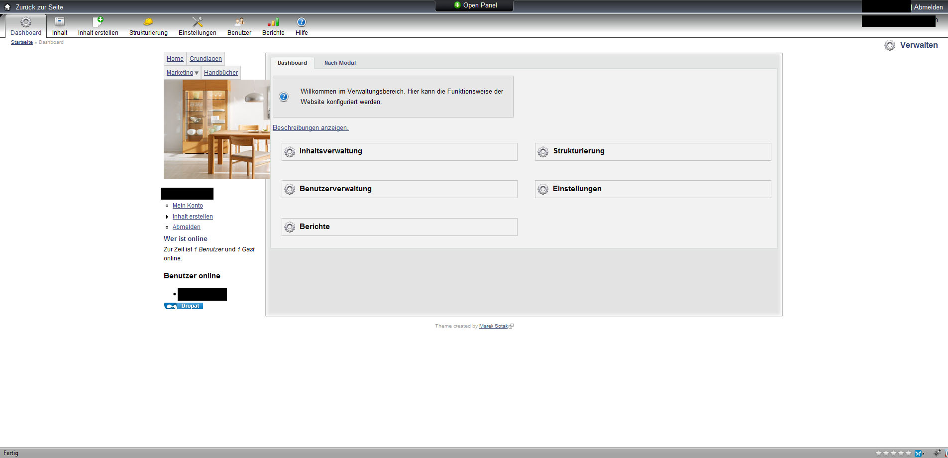Expand the Strukturierung admin section
Image resolution: width=948 pixels, height=458 pixels.
coord(578,151)
